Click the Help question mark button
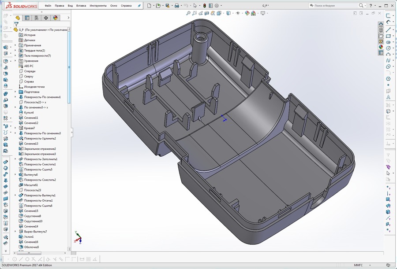 (371, 5)
